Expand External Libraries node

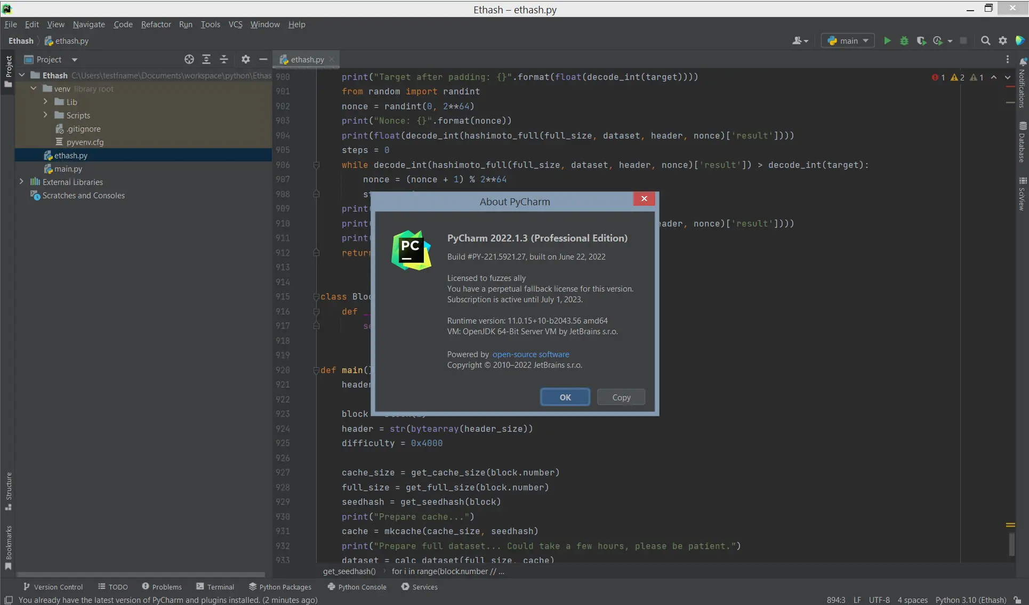21,182
